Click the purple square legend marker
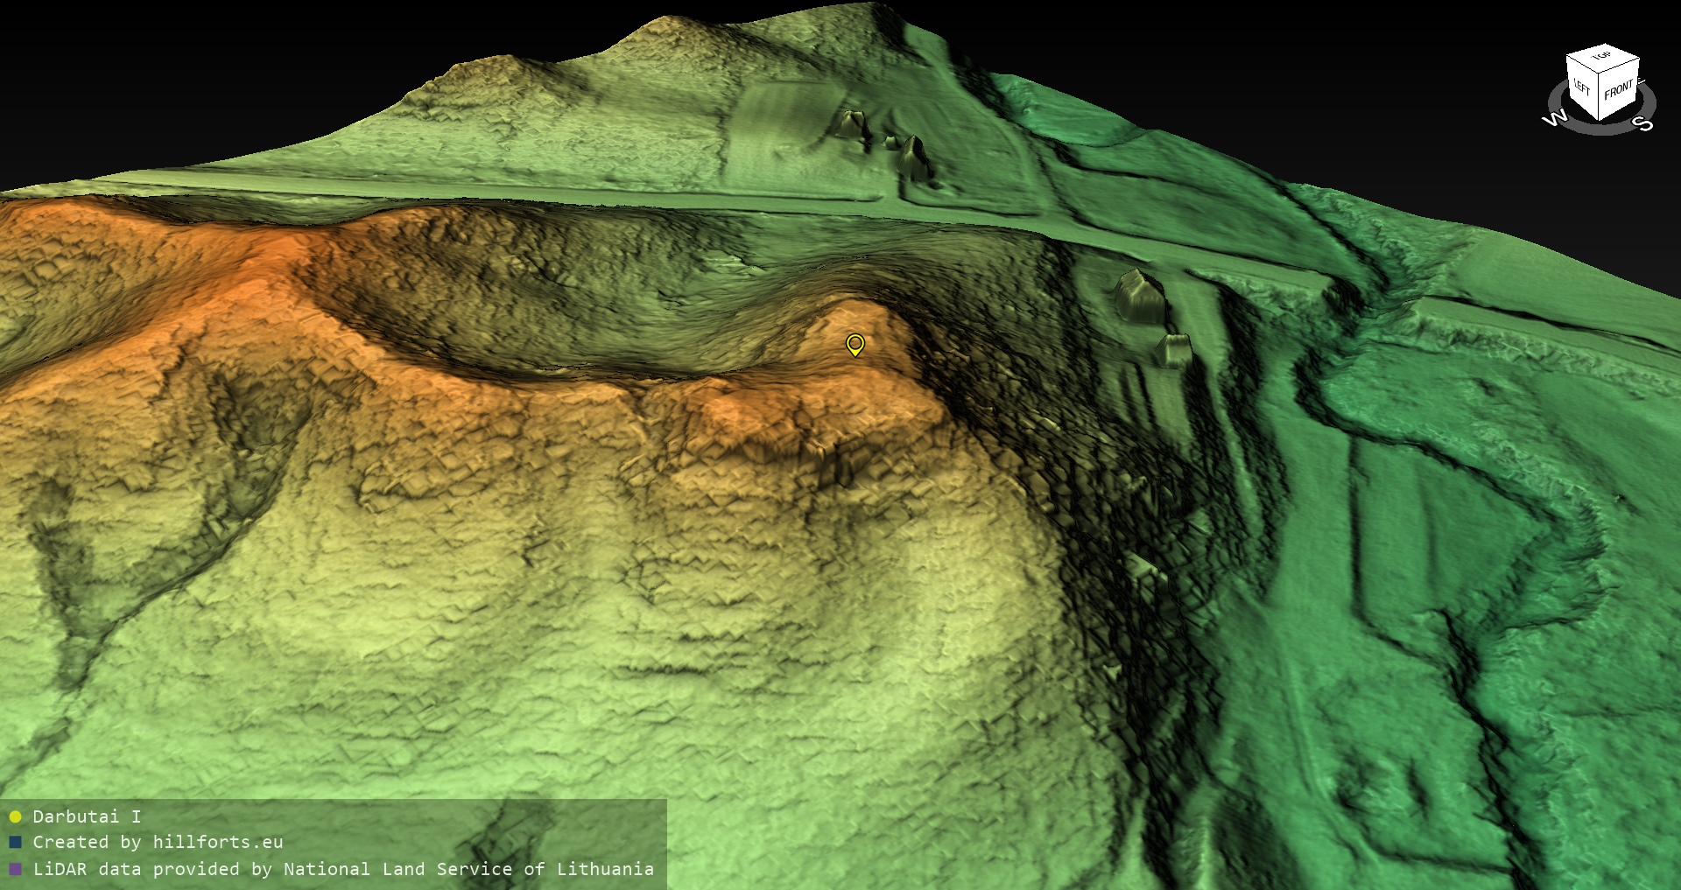This screenshot has height=890, width=1681. (x=15, y=869)
